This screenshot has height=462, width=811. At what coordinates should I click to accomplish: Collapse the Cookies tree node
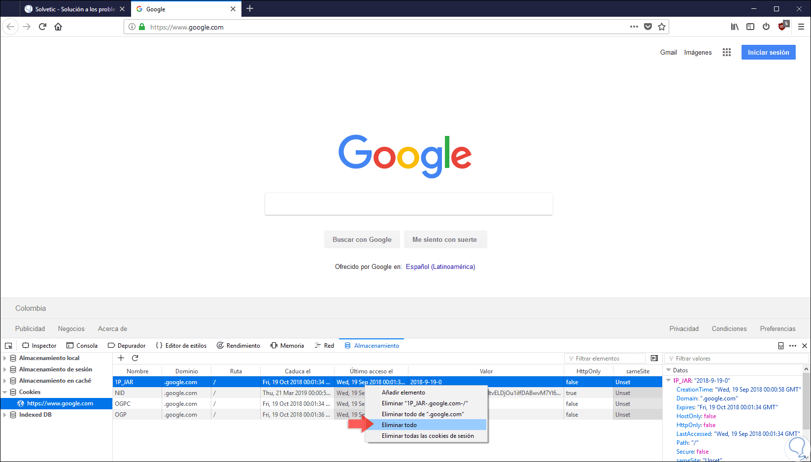click(x=5, y=392)
